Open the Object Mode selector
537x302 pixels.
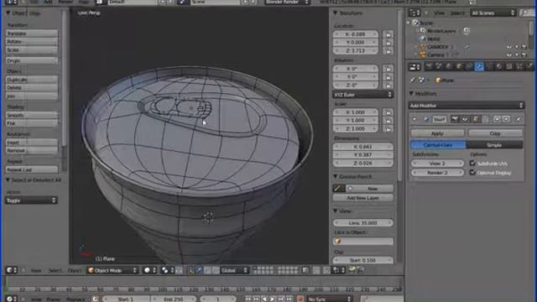112,270
